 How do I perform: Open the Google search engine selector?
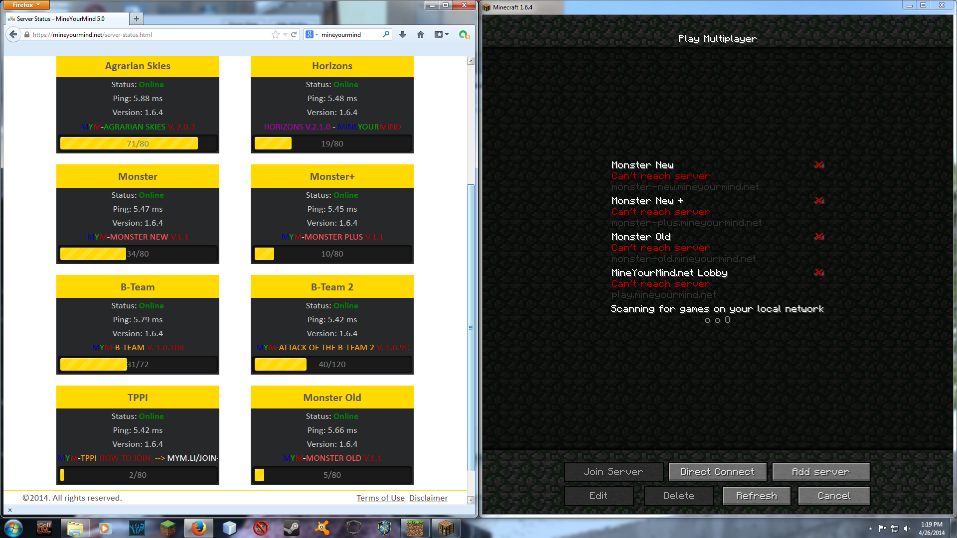pos(312,34)
